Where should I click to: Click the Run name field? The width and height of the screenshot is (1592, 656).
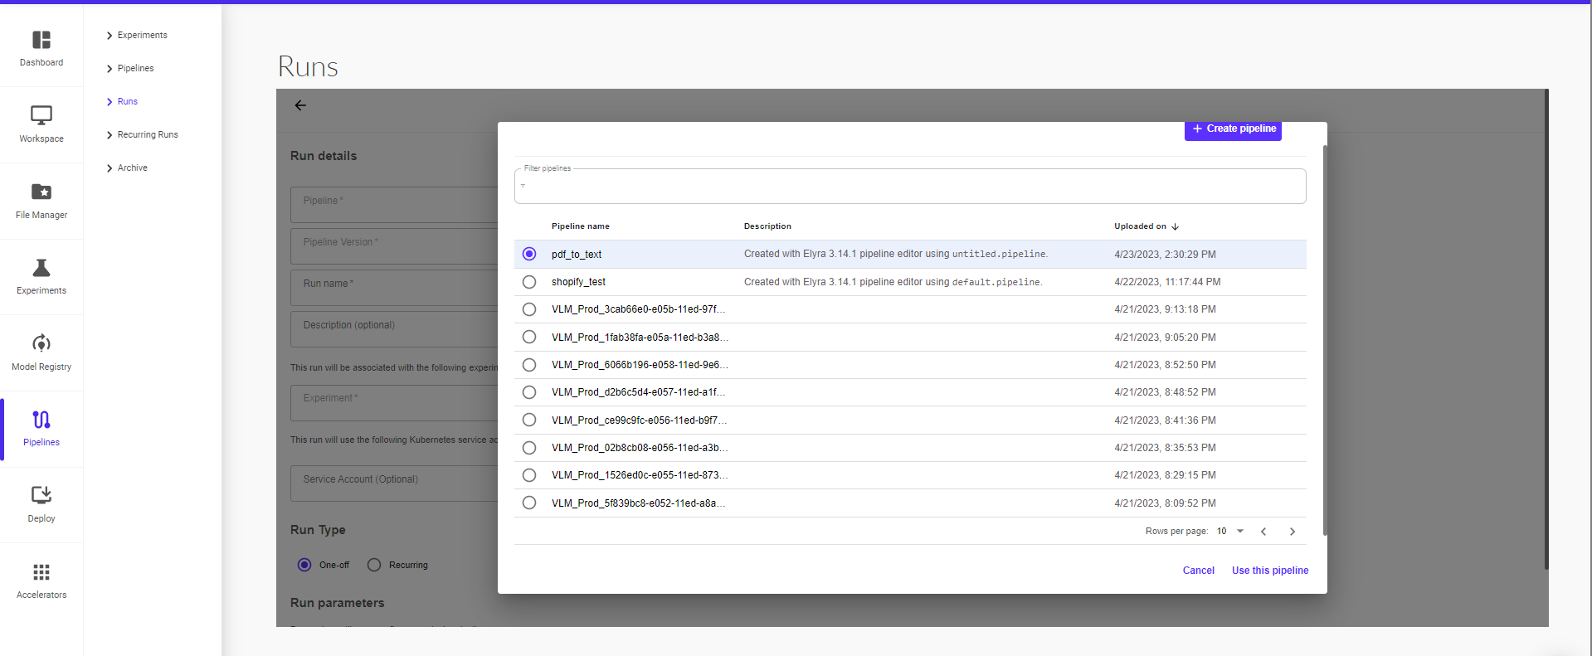coord(394,287)
